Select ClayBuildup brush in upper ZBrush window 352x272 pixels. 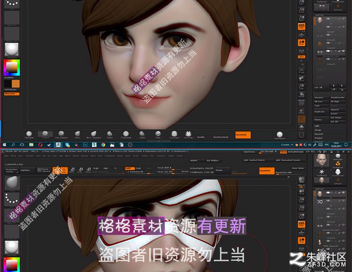pyautogui.click(x=29, y=135)
